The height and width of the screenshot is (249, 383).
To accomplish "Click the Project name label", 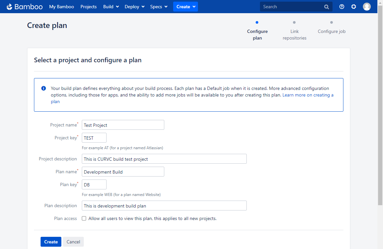I will [64, 125].
